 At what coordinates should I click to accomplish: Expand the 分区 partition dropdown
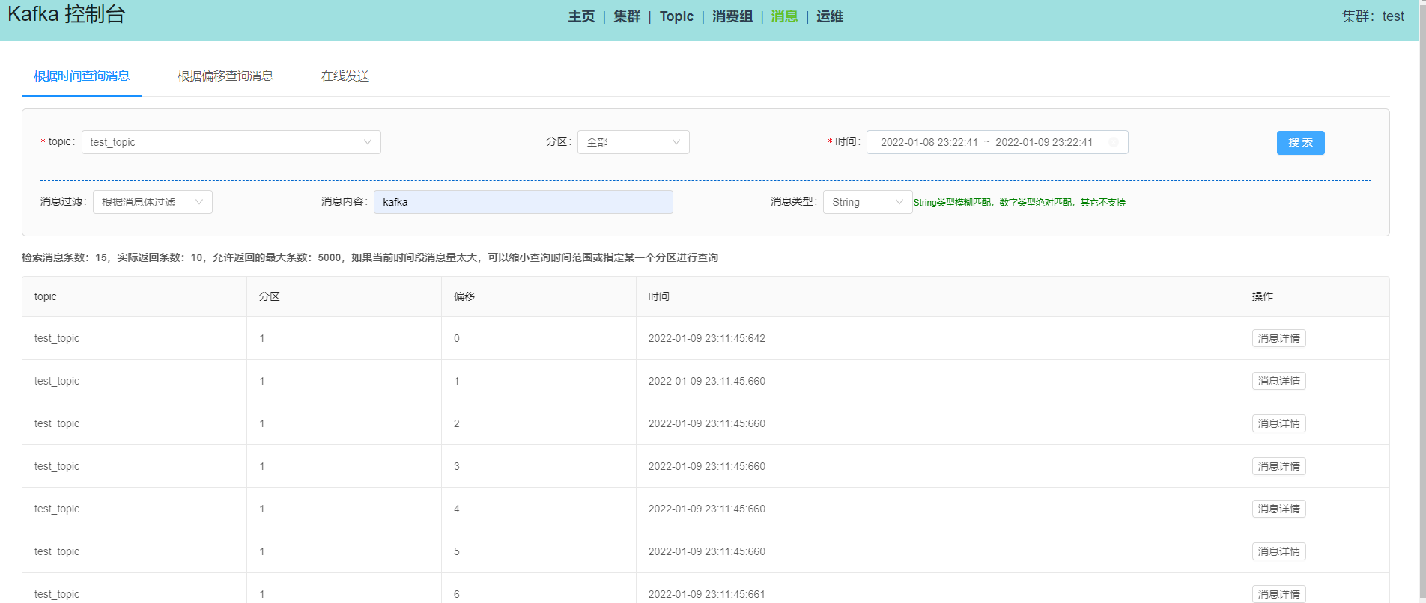(633, 142)
